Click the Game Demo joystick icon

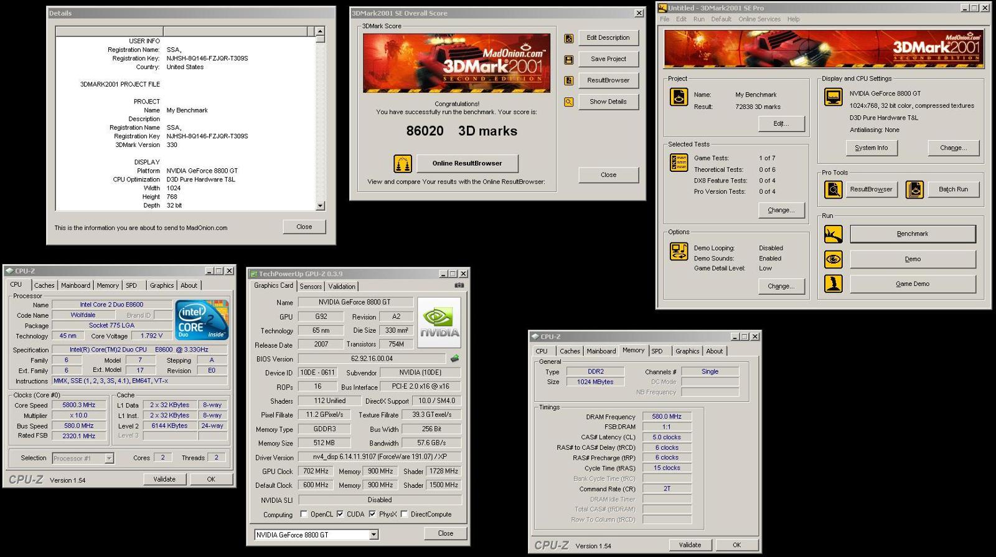coord(833,284)
